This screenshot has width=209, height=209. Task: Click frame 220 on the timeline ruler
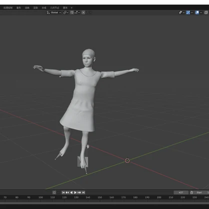click(182, 197)
